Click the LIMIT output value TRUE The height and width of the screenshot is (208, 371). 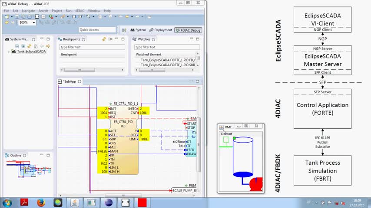(144, 139)
